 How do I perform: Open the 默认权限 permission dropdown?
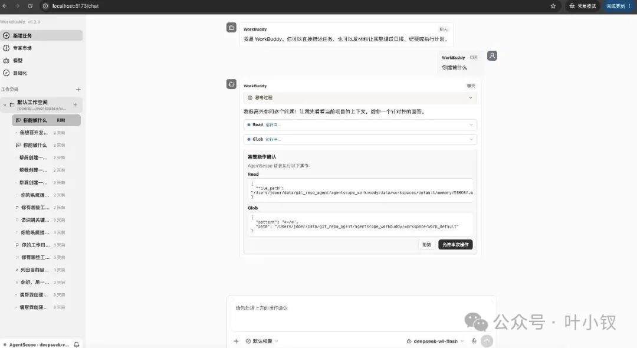pos(262,341)
